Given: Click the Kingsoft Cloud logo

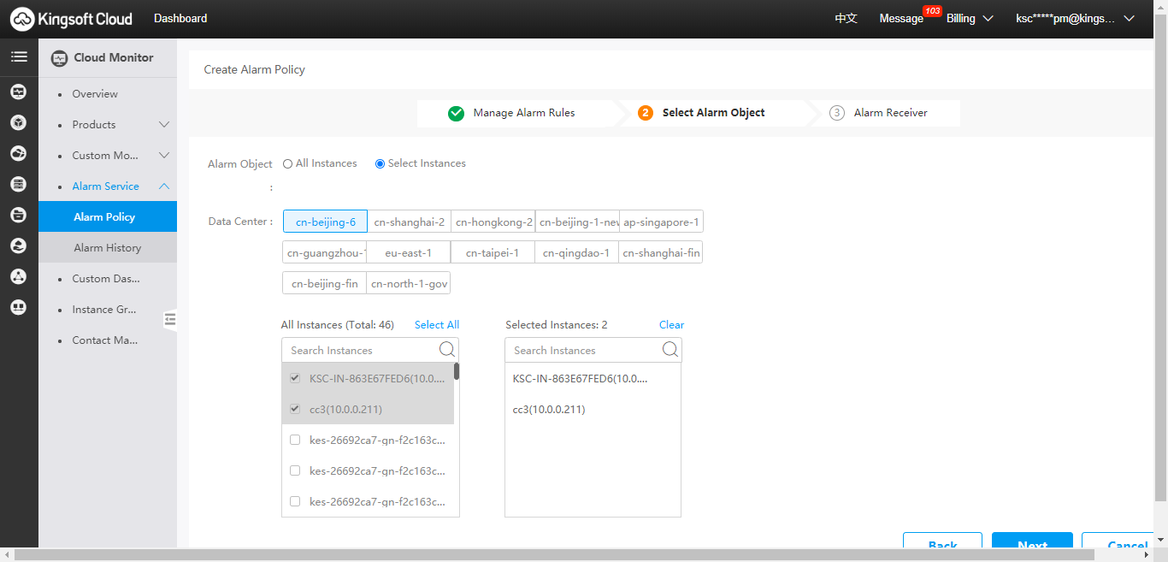Looking at the screenshot, I should coord(72,19).
